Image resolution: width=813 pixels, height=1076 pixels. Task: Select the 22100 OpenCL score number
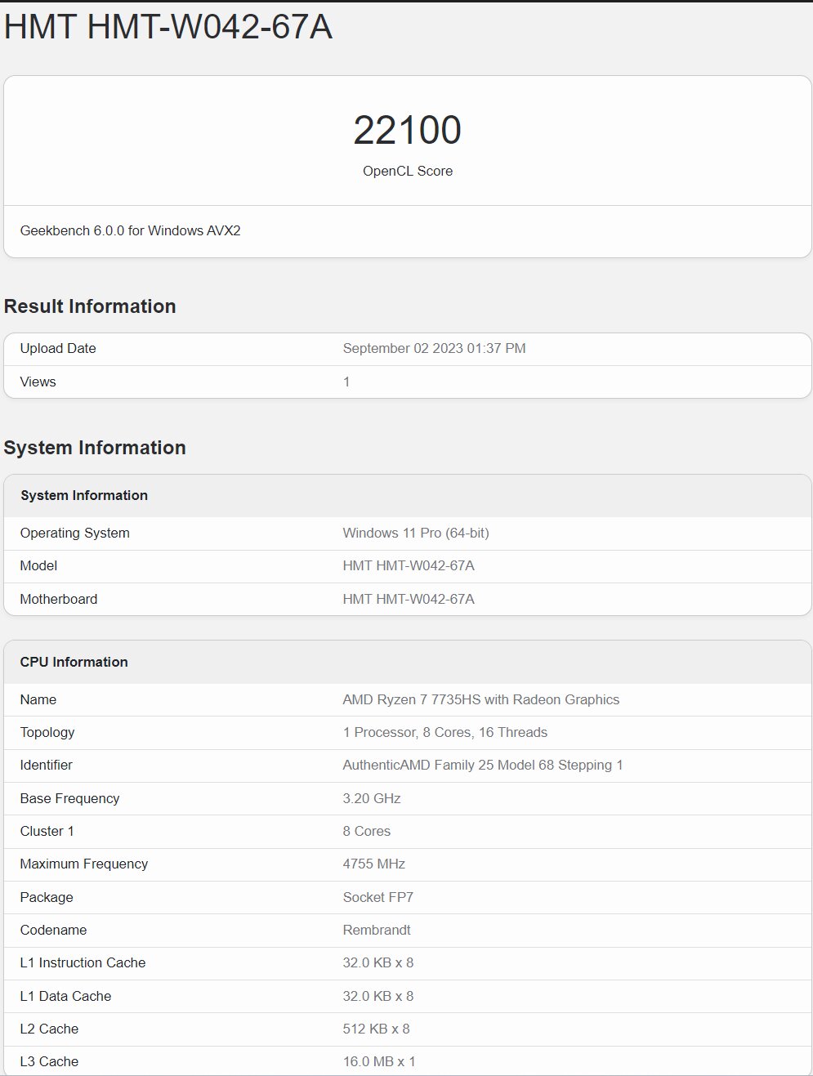407,130
